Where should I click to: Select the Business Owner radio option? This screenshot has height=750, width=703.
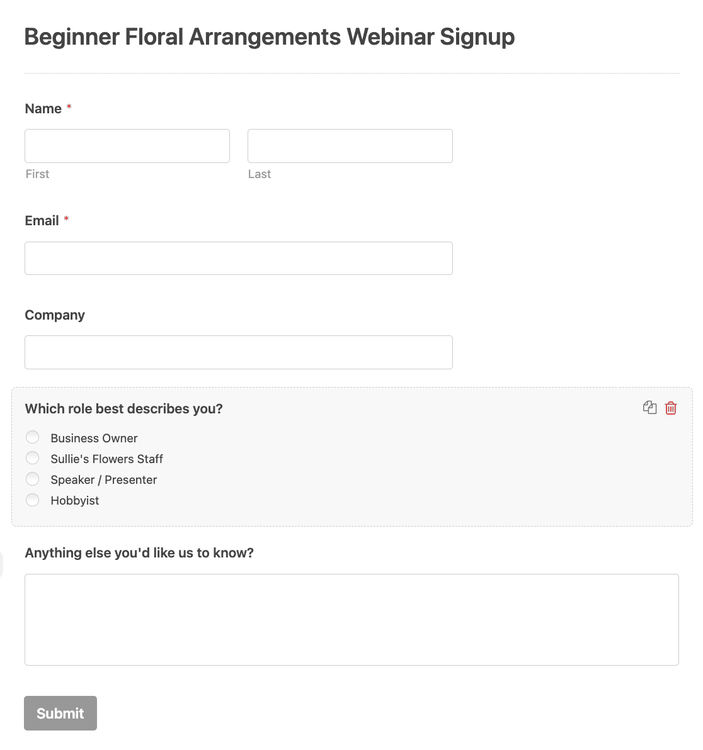click(33, 437)
